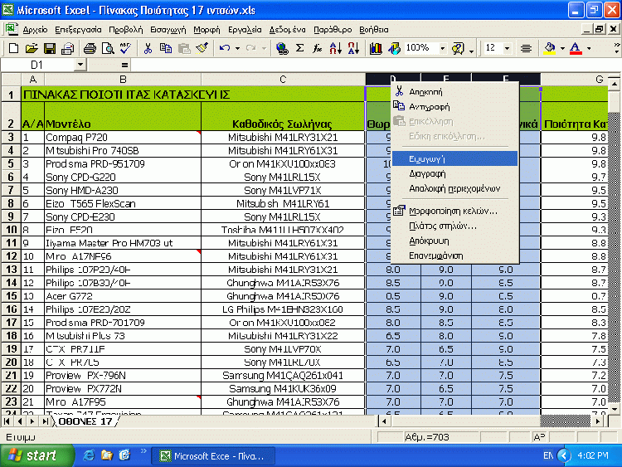Choose Απαλοιφή περιεχομένων in the context menu
This screenshot has width=622, height=467.
[x=454, y=188]
